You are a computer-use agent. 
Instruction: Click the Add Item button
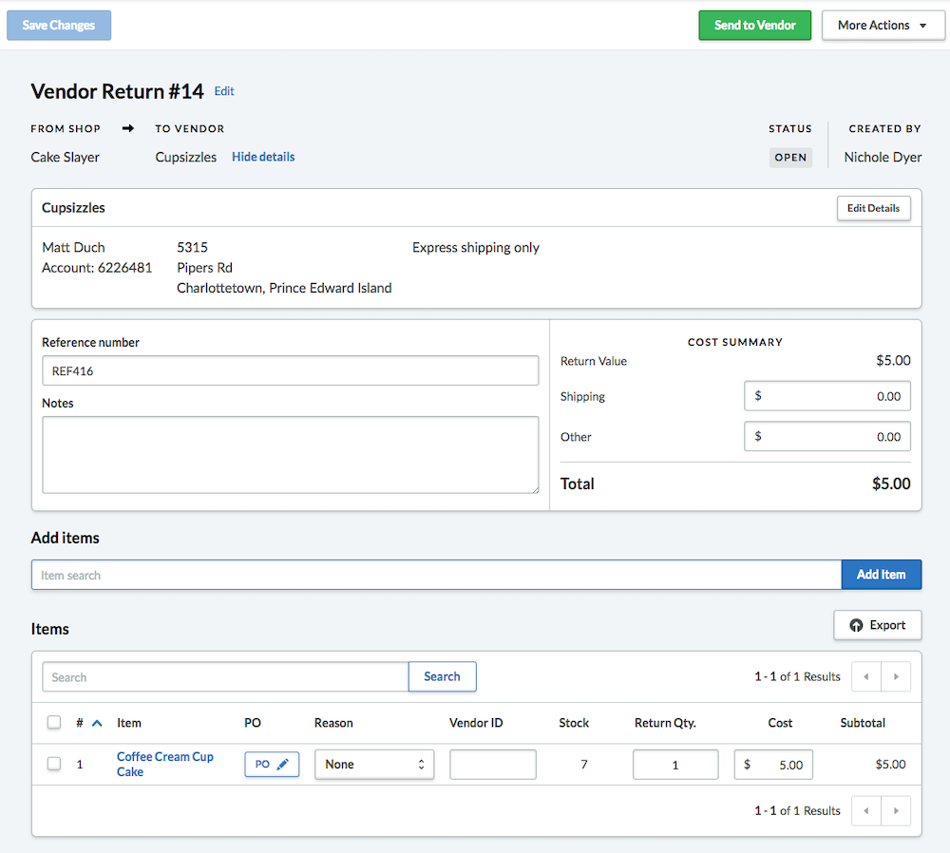coord(881,575)
